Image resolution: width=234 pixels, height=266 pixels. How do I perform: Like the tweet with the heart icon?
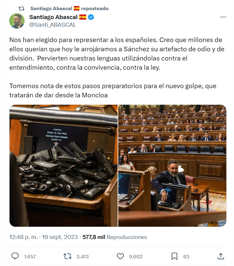(x=120, y=256)
